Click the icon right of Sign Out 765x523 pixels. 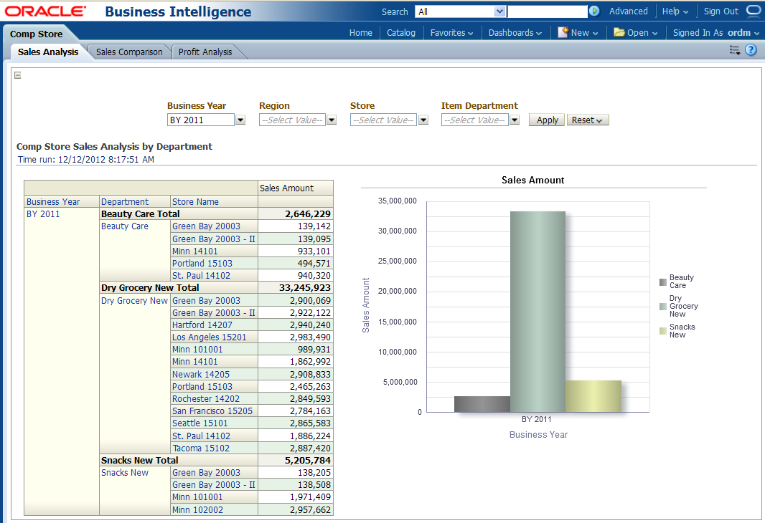[x=754, y=11]
